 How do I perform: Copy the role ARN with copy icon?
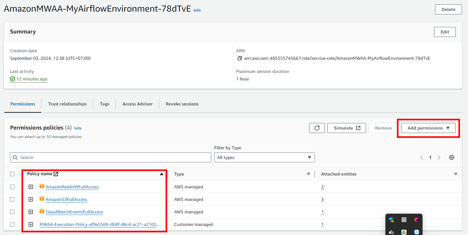point(240,58)
